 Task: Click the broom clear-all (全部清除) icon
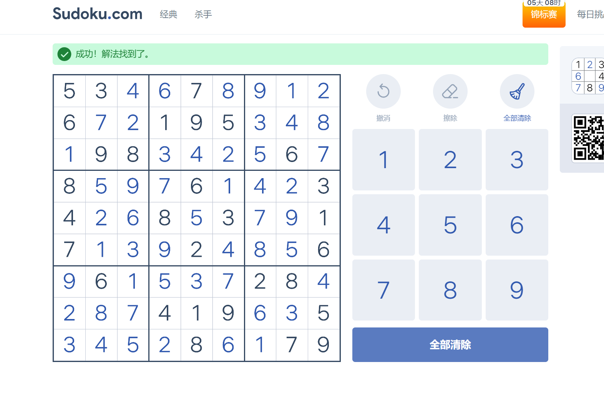[517, 91]
